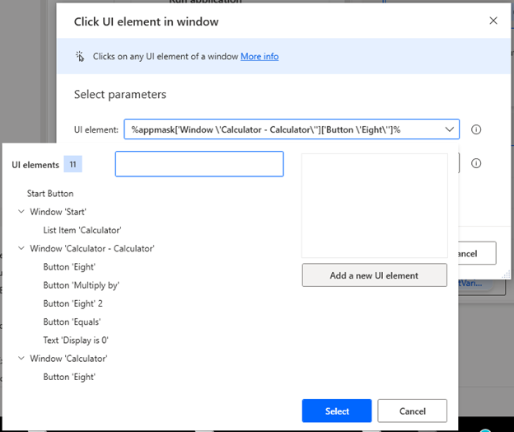Click the info icon beside UI element field
The height and width of the screenshot is (432, 514).
tap(476, 129)
